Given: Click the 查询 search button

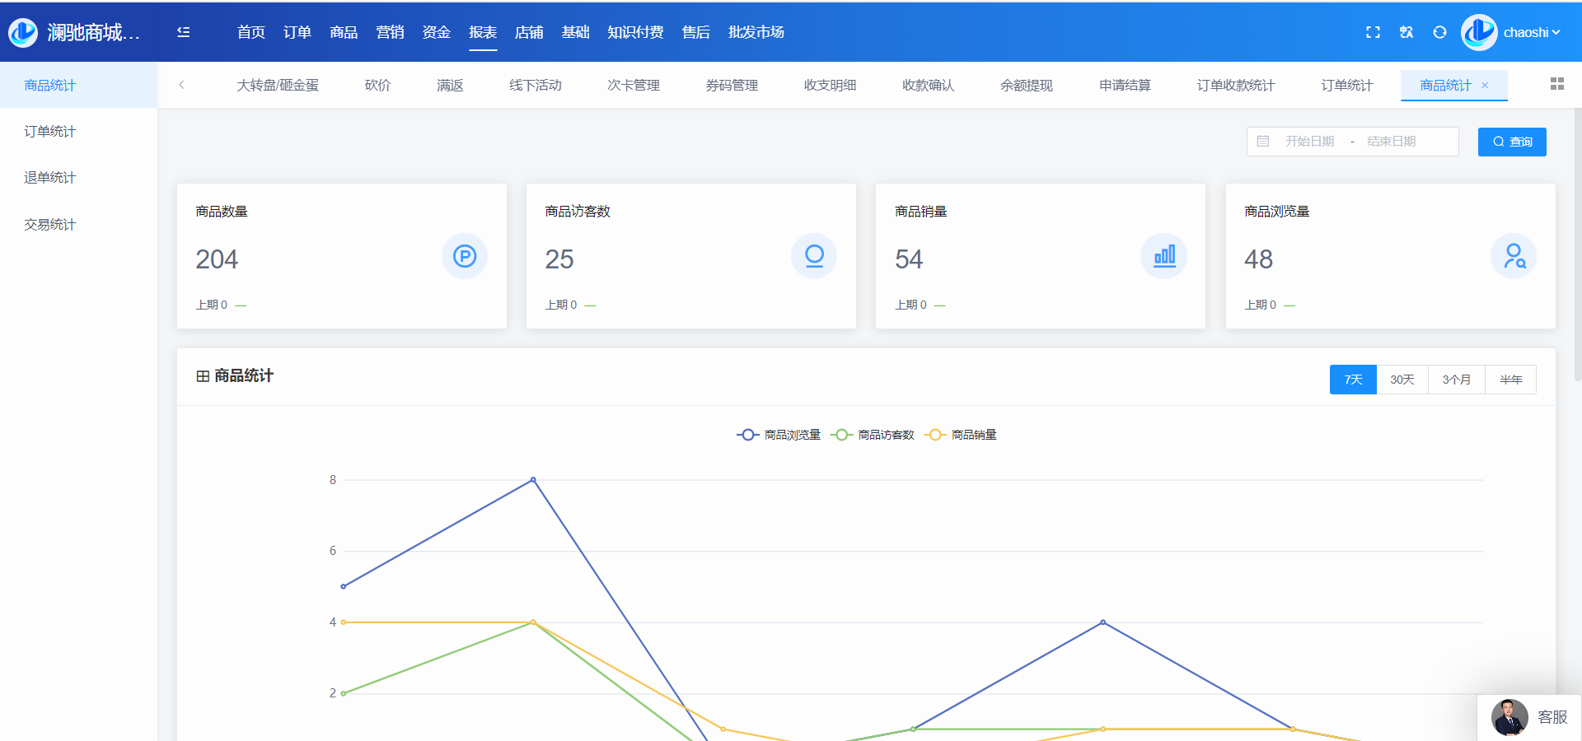Looking at the screenshot, I should (x=1511, y=142).
